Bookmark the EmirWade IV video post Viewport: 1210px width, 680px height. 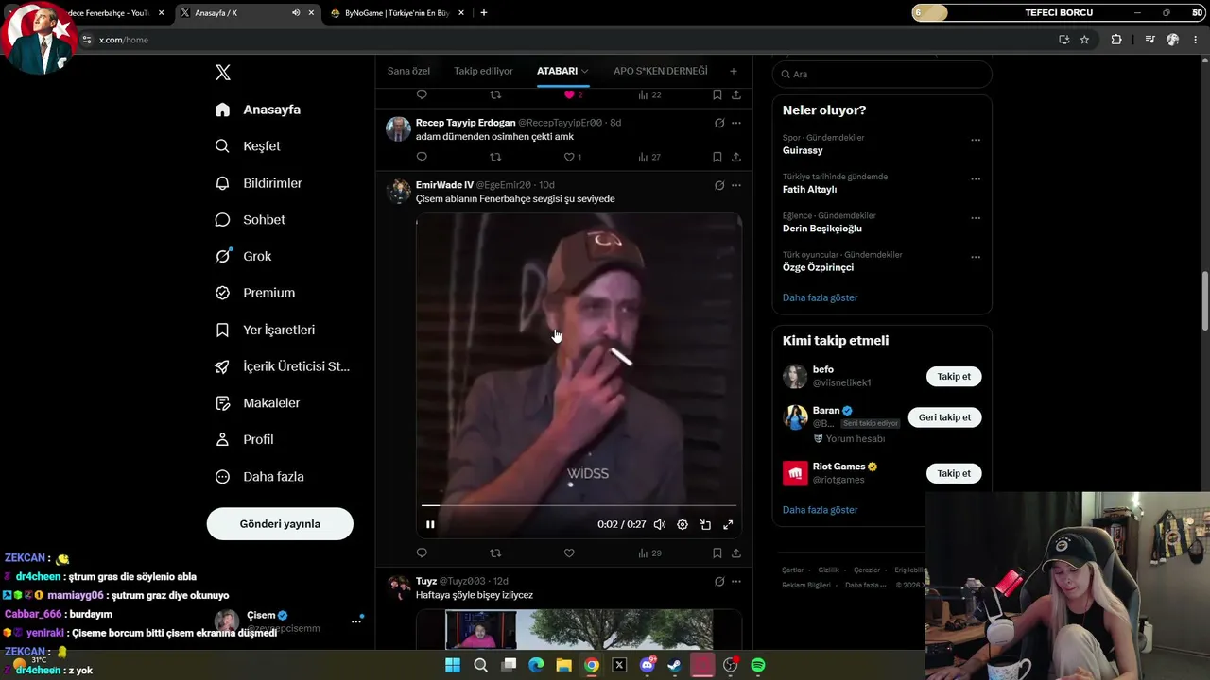pyautogui.click(x=717, y=552)
